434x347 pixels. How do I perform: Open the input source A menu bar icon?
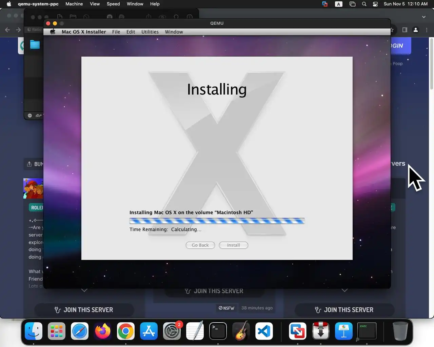[x=338, y=4]
